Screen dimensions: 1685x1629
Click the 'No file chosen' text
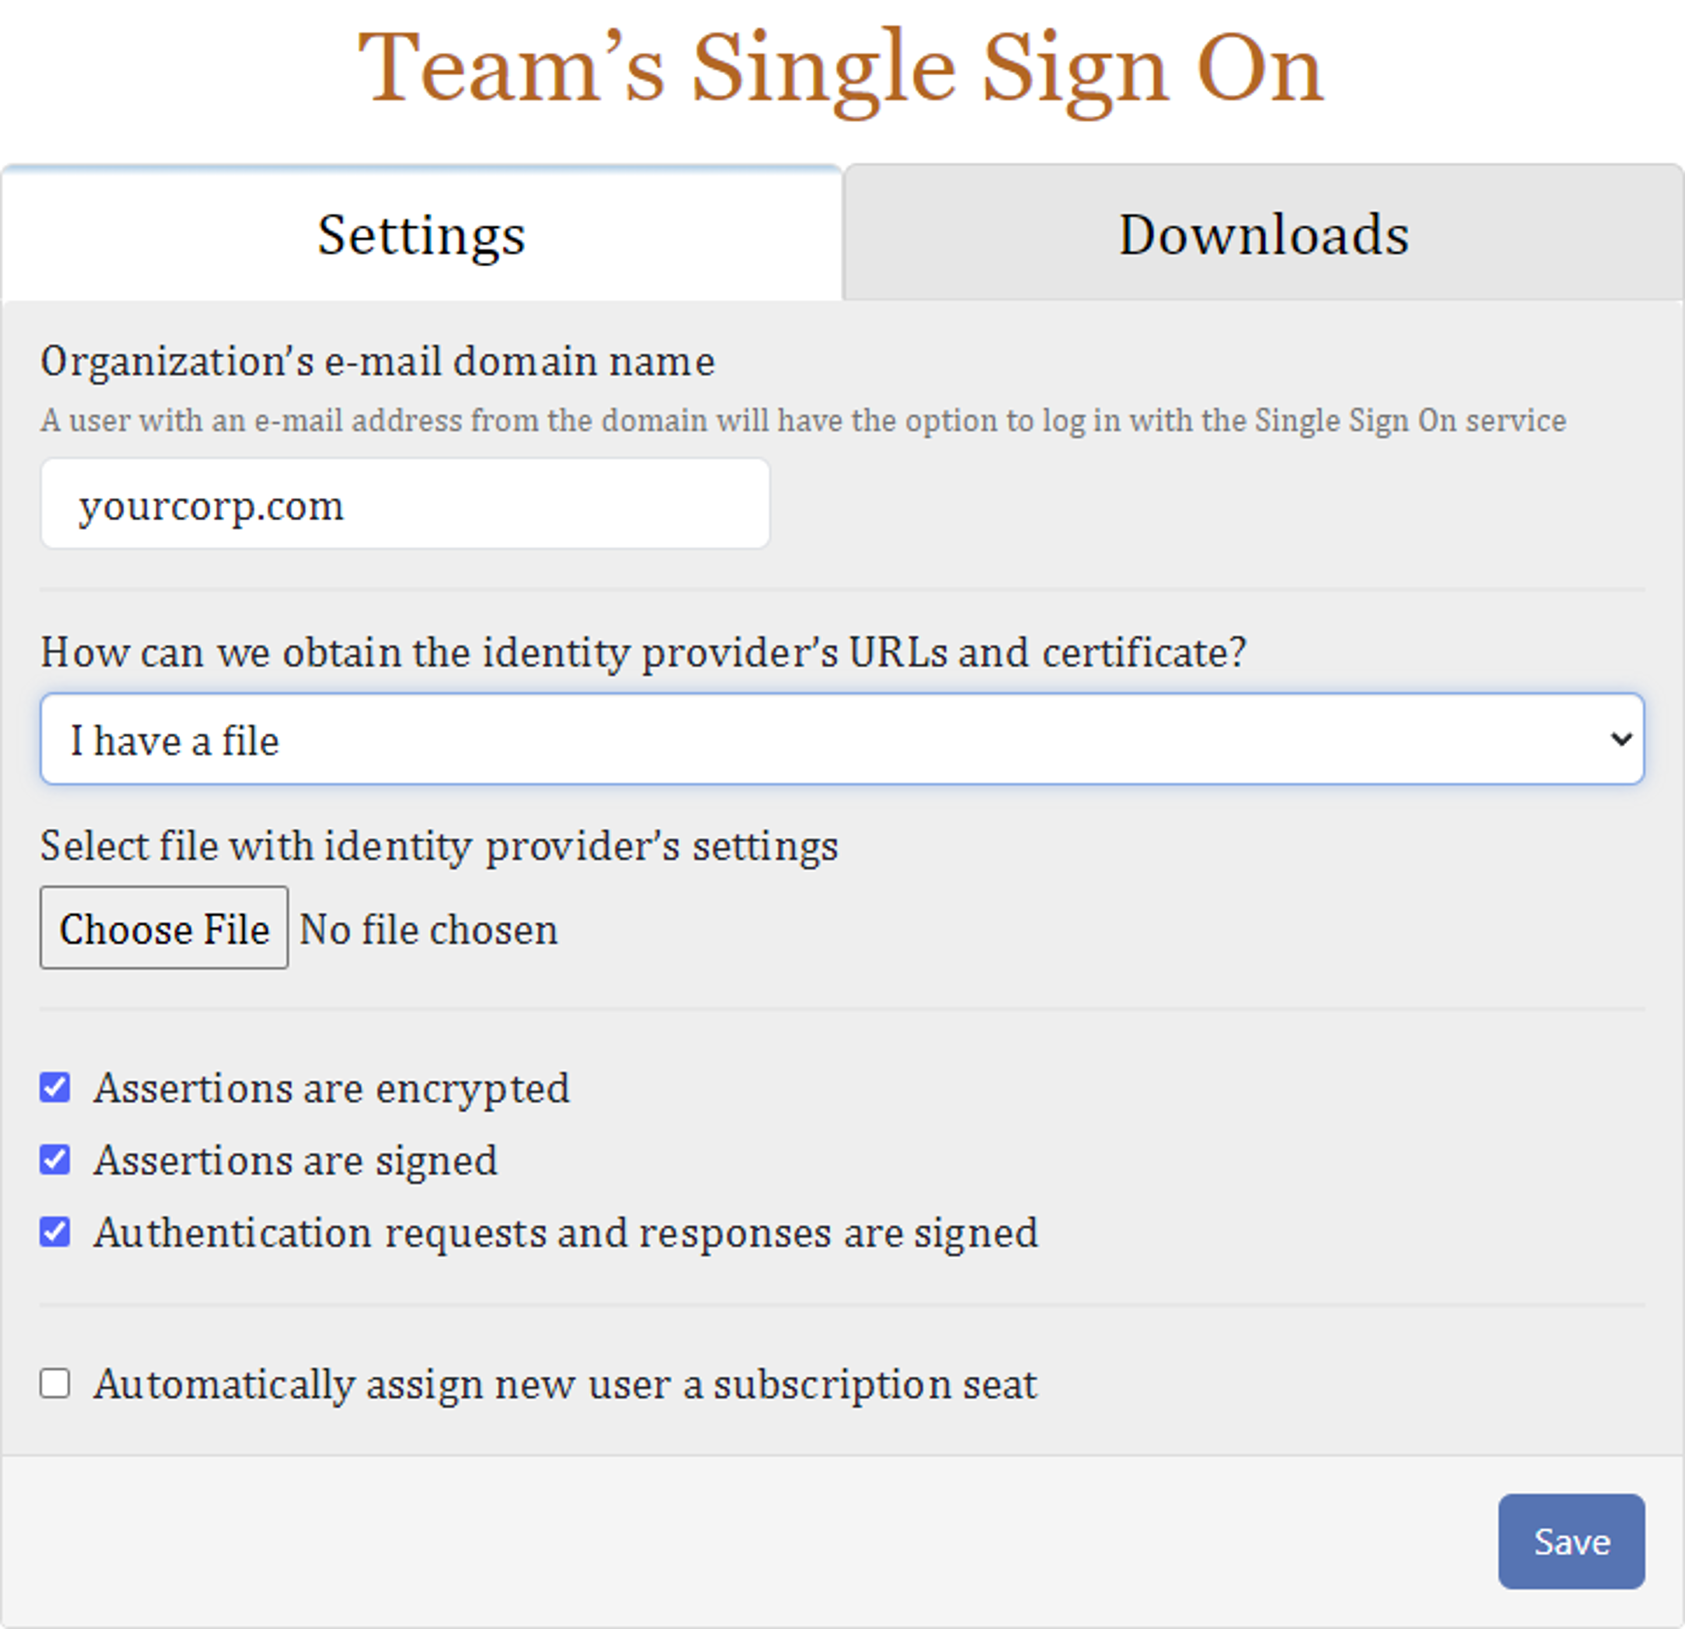[x=429, y=929]
